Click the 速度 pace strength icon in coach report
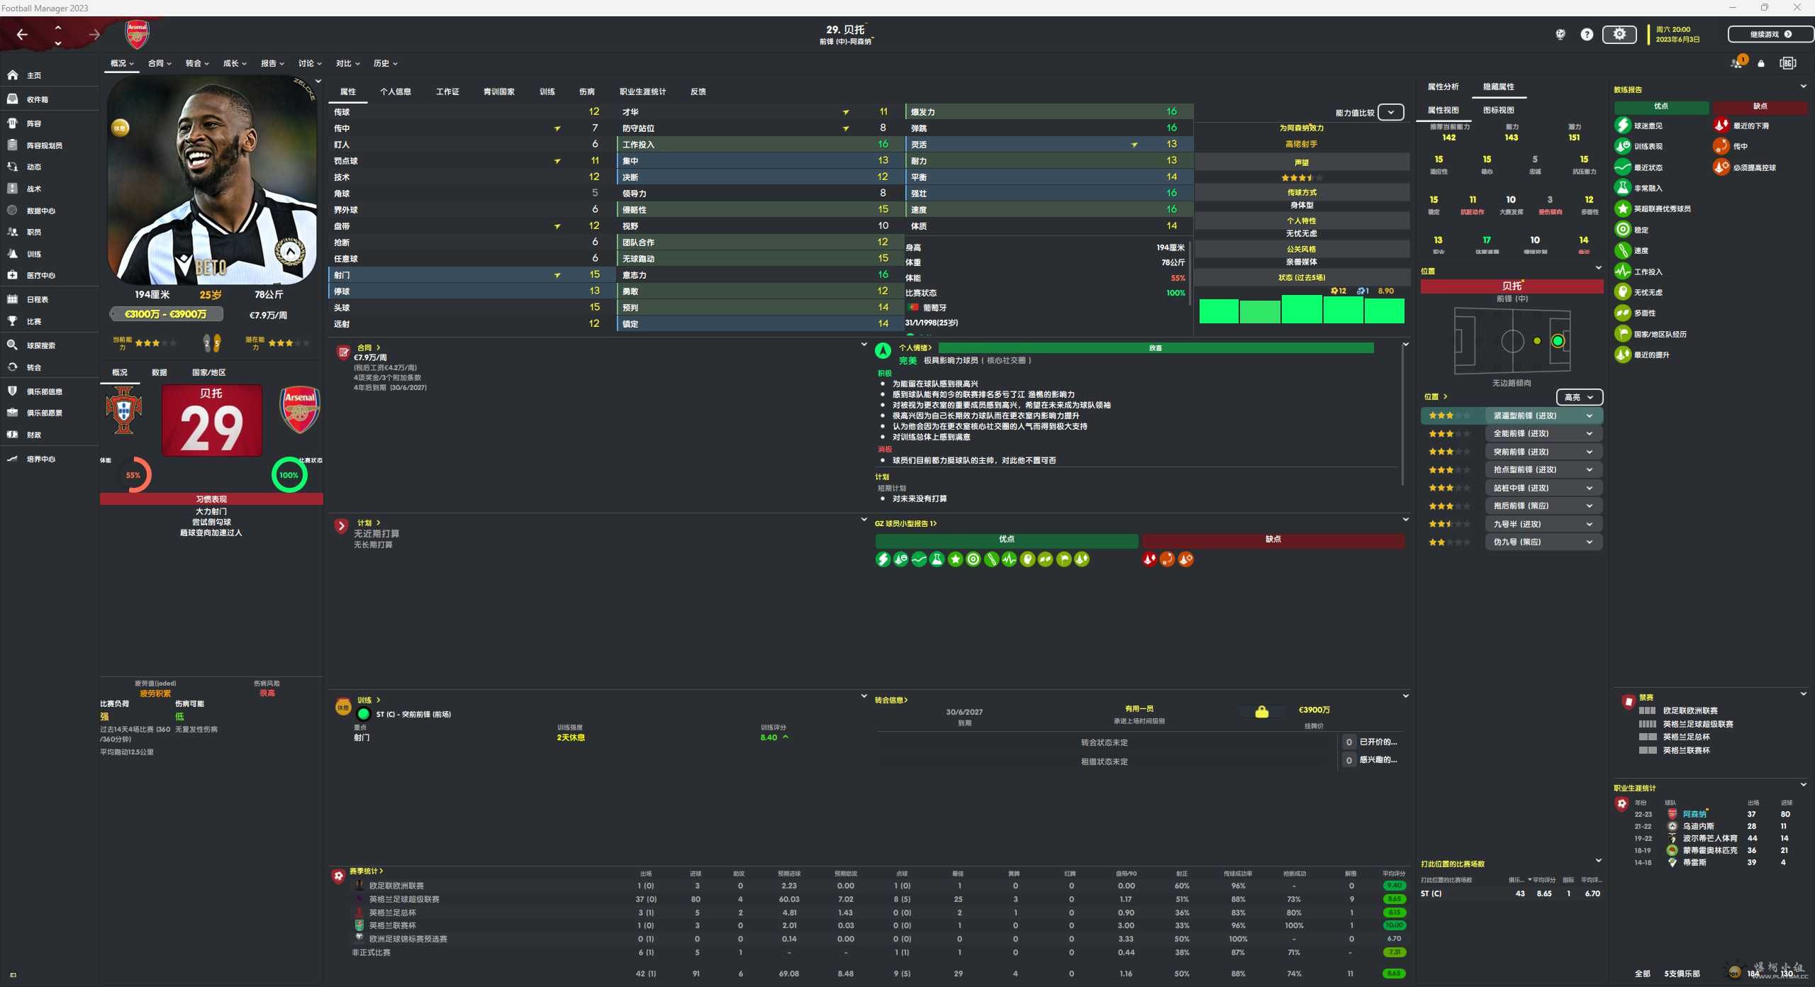The image size is (1815, 987). pyautogui.click(x=1622, y=250)
